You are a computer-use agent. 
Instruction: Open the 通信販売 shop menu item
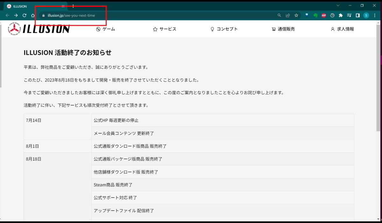[x=283, y=29]
